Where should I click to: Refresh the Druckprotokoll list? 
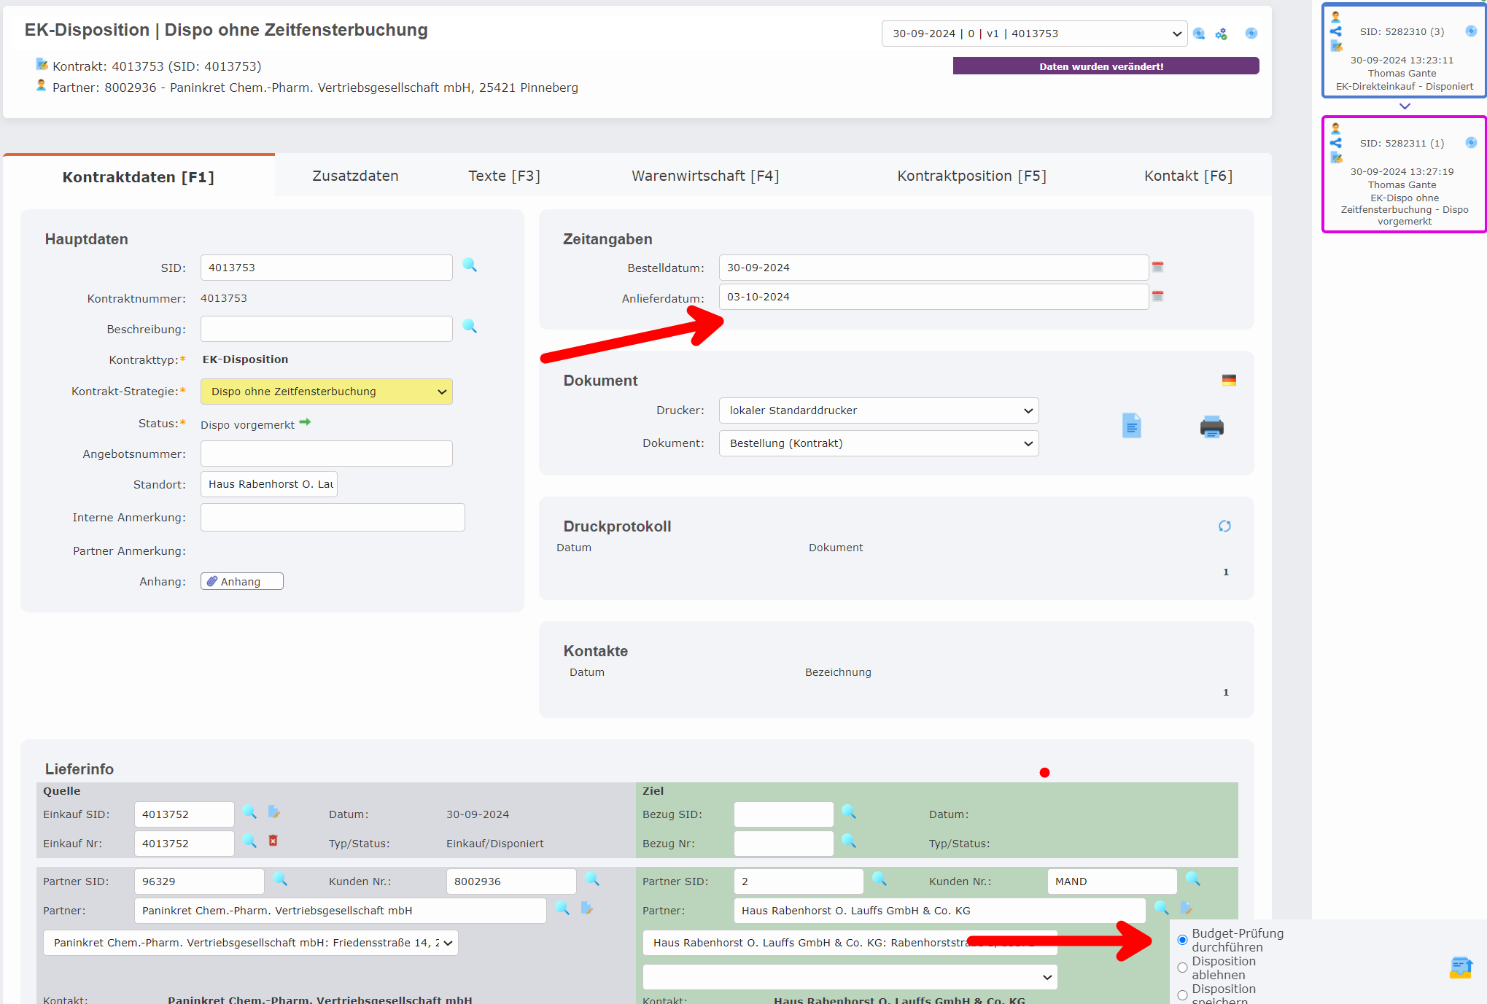pos(1224,526)
